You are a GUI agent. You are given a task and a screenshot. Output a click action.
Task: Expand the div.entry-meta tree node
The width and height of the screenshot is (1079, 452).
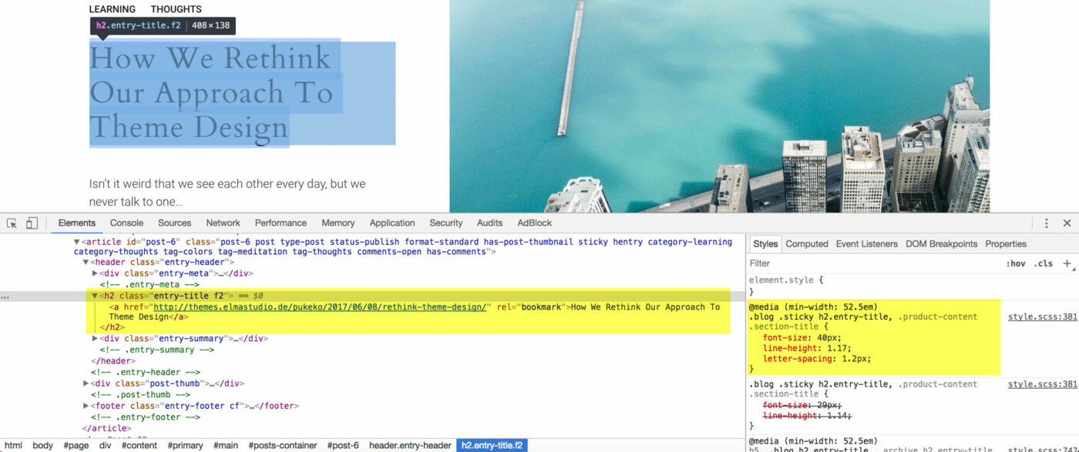(95, 273)
